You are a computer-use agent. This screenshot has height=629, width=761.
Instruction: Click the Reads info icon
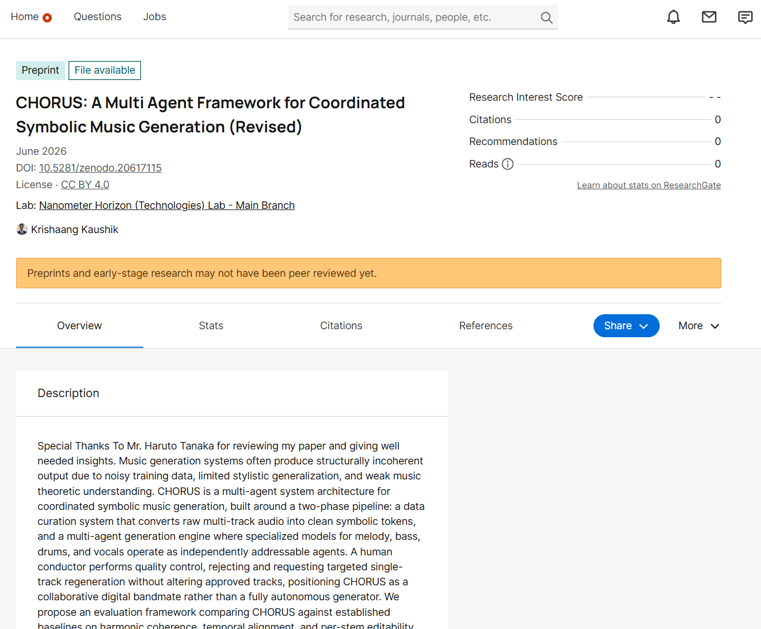click(x=508, y=164)
